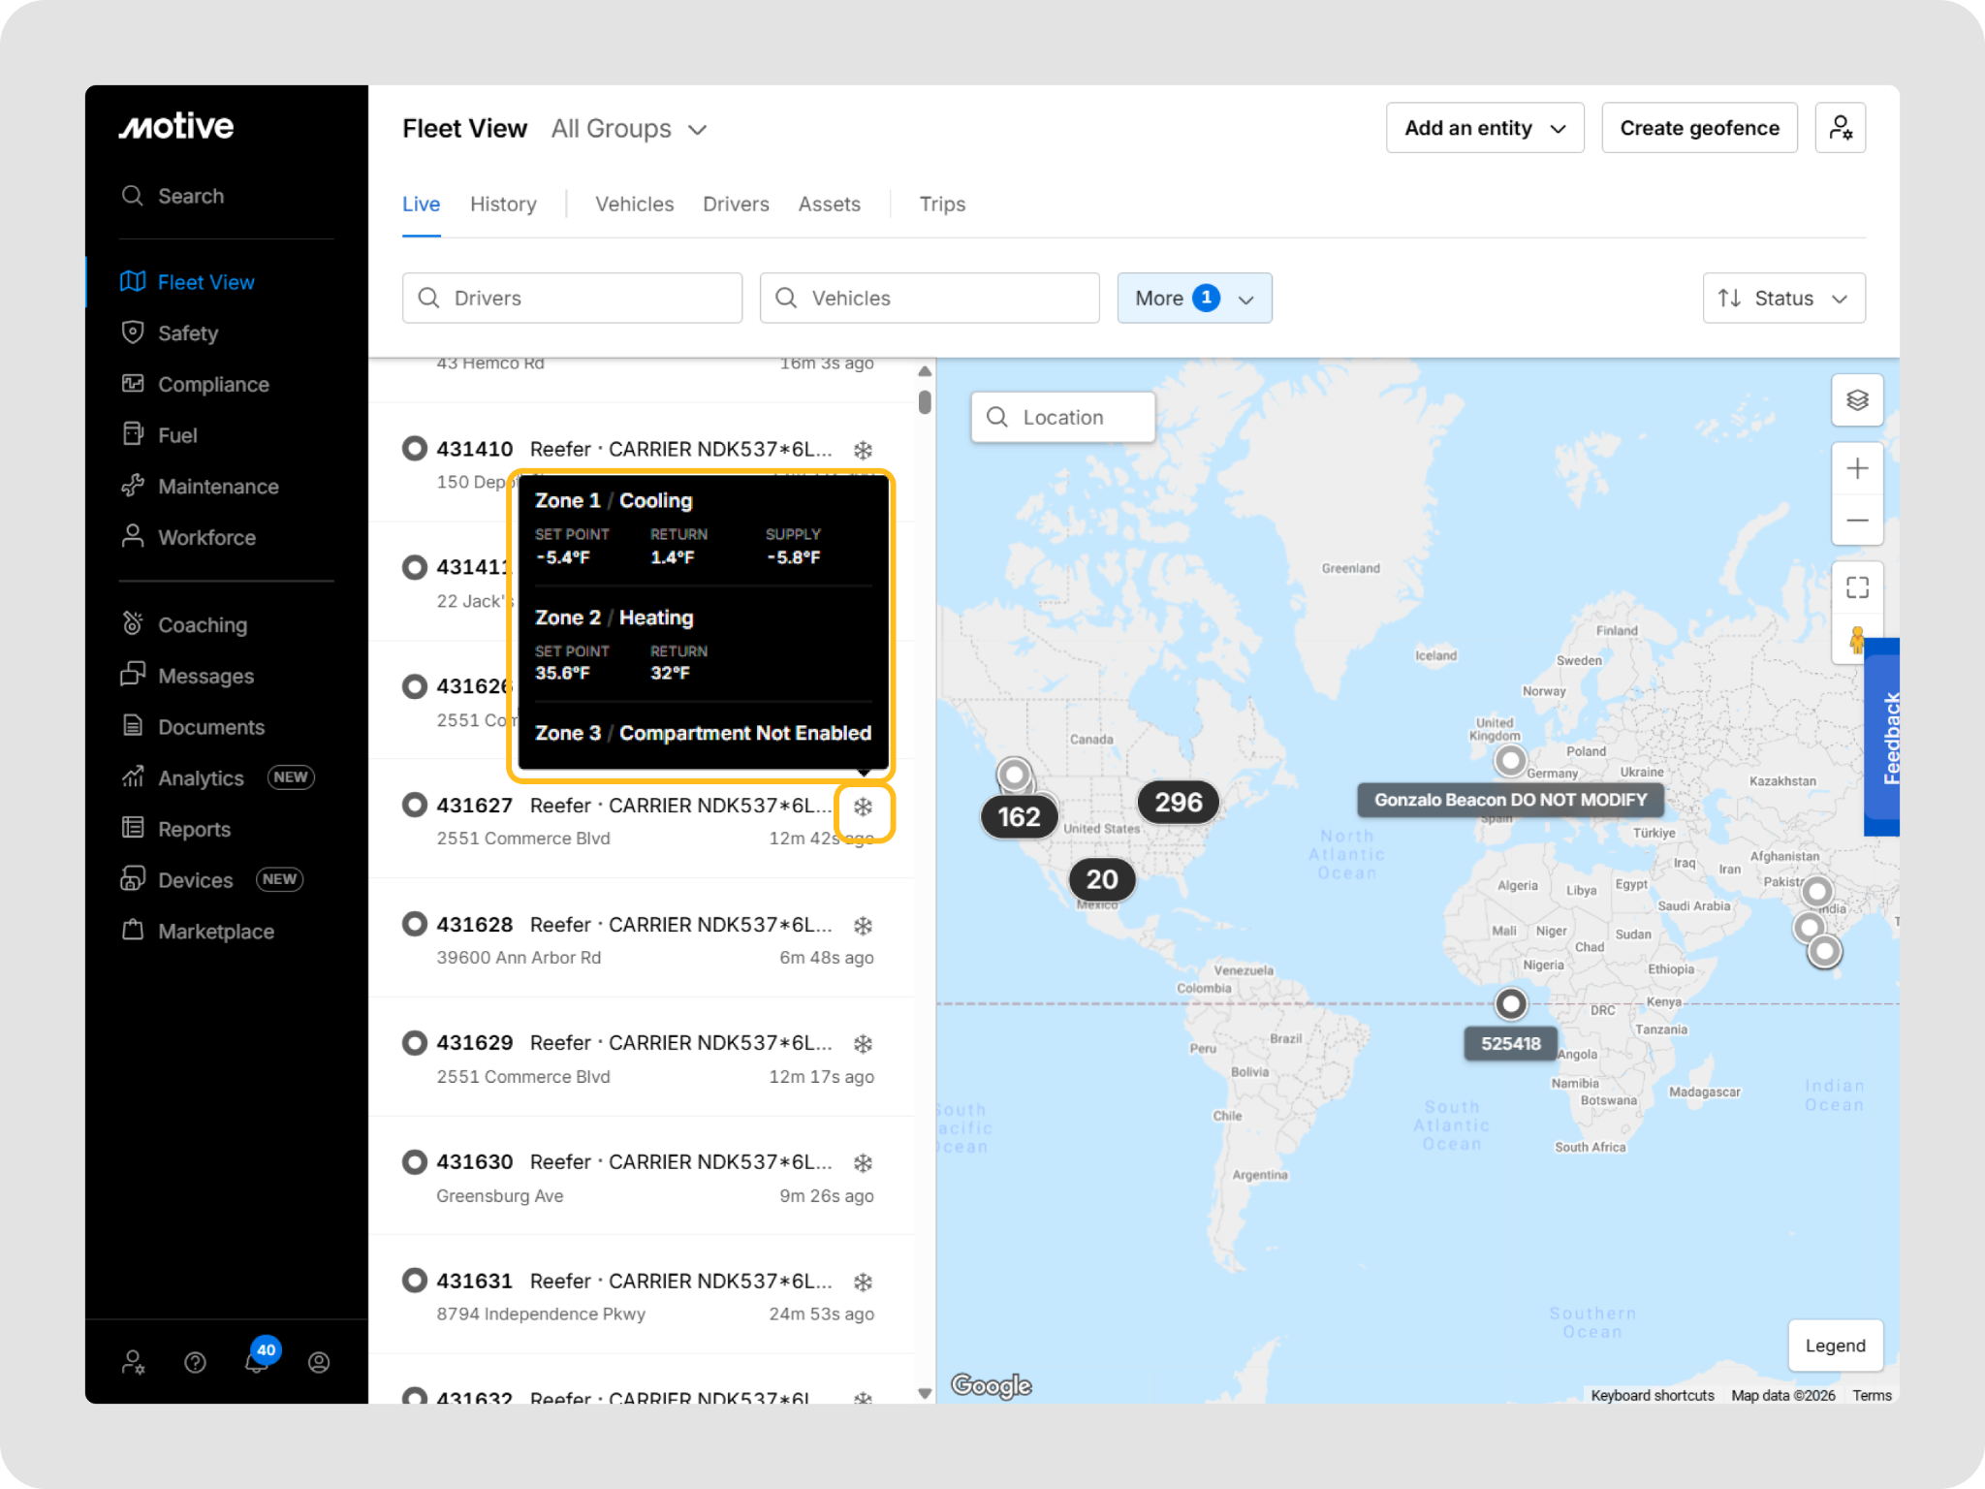Click the Location search field on map
Image resolution: width=1985 pixels, height=1489 pixels.
point(1063,418)
